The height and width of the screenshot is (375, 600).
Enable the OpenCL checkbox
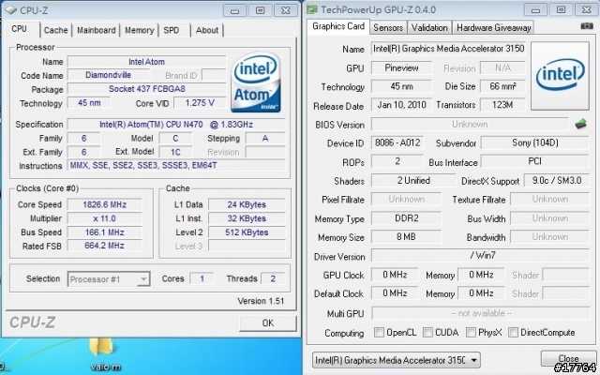click(x=379, y=332)
